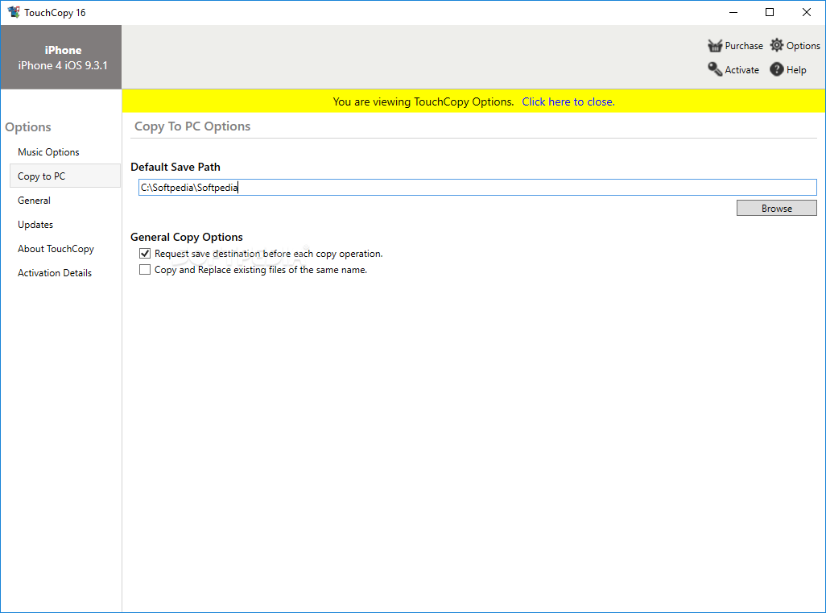Click the Options label in header

[x=803, y=46]
